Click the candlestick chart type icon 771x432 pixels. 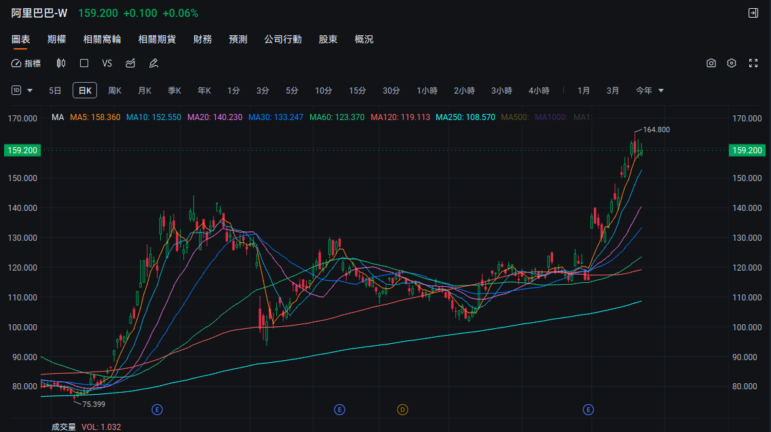click(61, 63)
